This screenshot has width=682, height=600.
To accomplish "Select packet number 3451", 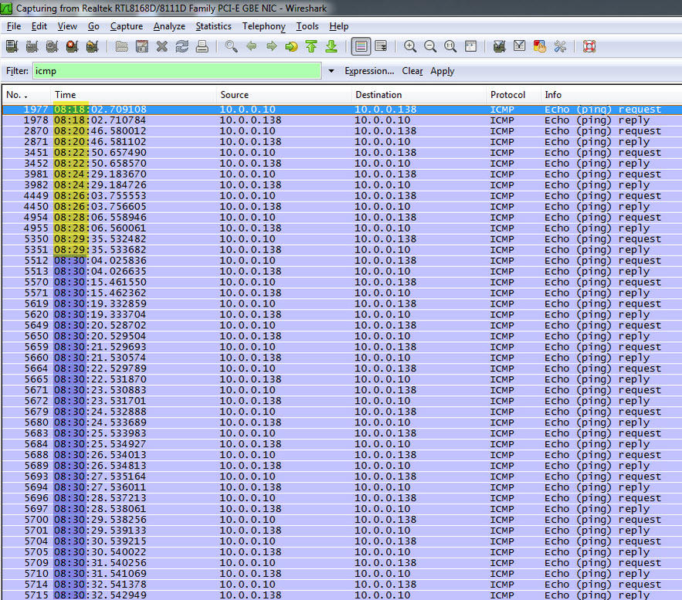I will pos(342,153).
